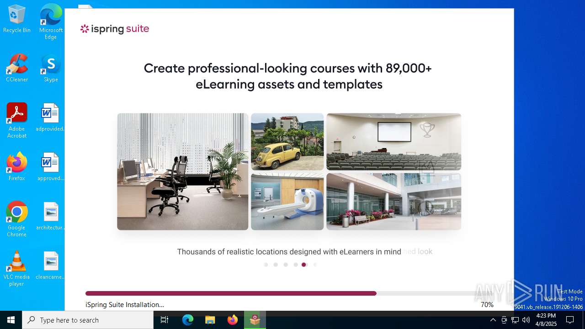Click the MRI scanner room photo
This screenshot has width=585, height=329.
point(287,202)
